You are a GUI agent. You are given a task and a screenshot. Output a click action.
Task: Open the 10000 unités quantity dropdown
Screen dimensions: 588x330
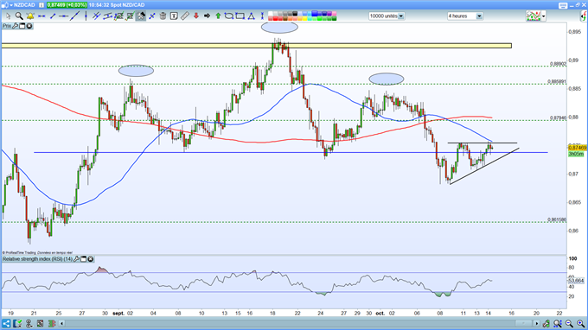(401, 16)
